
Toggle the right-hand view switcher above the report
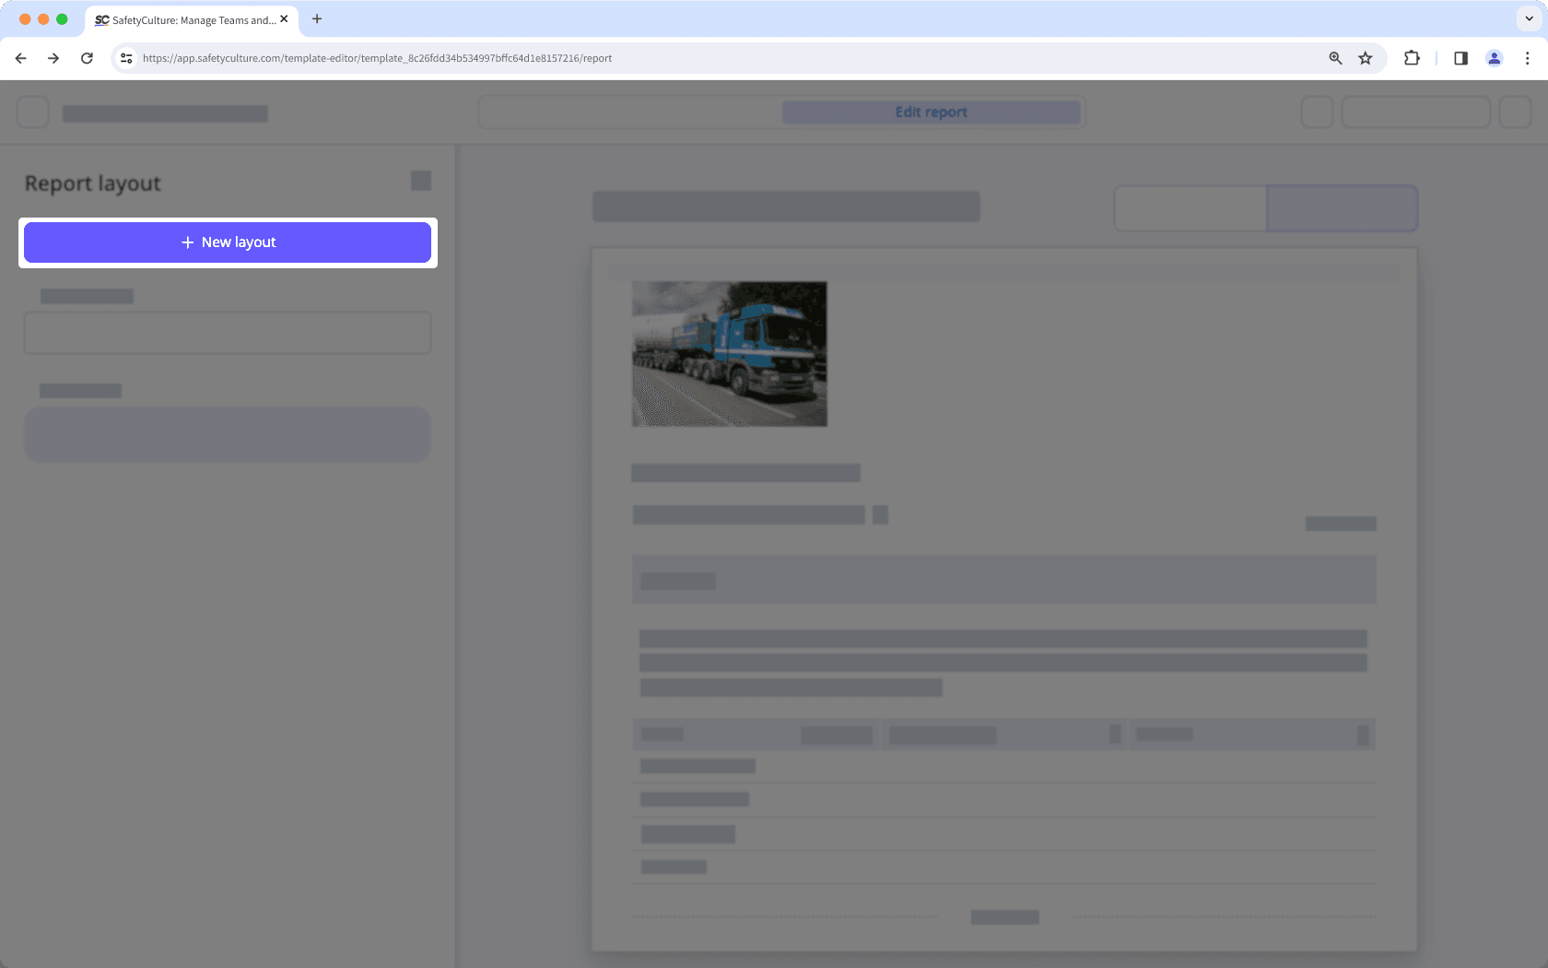(1342, 208)
